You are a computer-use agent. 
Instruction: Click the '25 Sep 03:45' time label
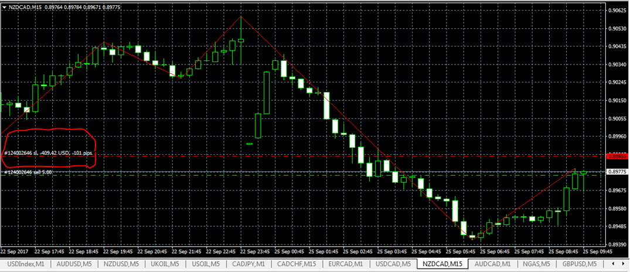pos(392,251)
